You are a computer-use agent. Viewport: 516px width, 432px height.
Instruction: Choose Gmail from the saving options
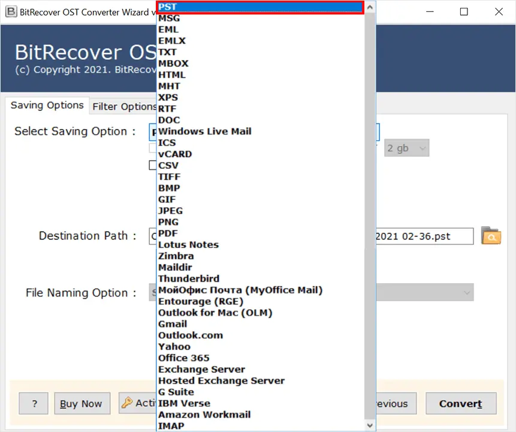click(x=172, y=323)
